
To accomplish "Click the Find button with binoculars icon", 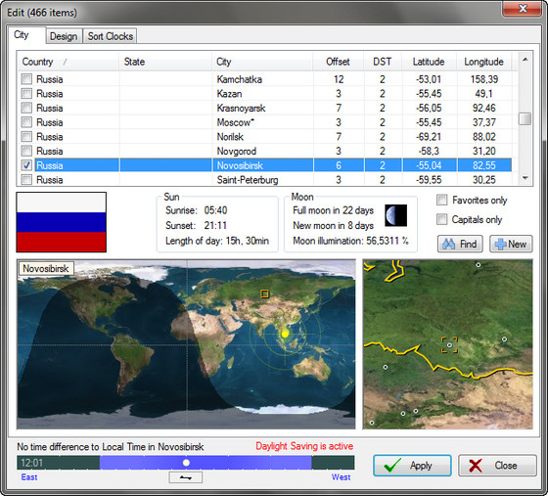I will click(x=460, y=244).
